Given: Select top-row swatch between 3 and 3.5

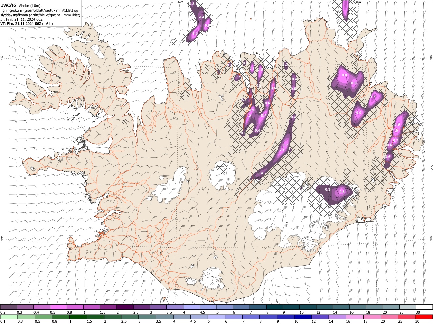Looking at the screenshot, I should pyautogui.click(x=158, y=307).
